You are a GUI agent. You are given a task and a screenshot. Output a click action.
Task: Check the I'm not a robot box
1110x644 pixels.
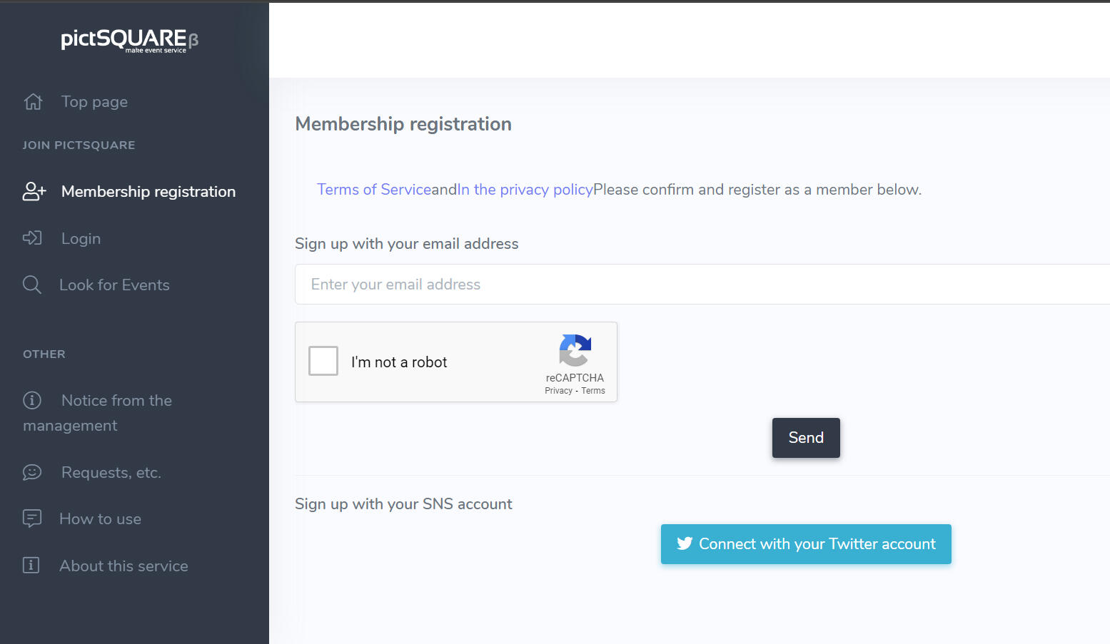pos(323,361)
